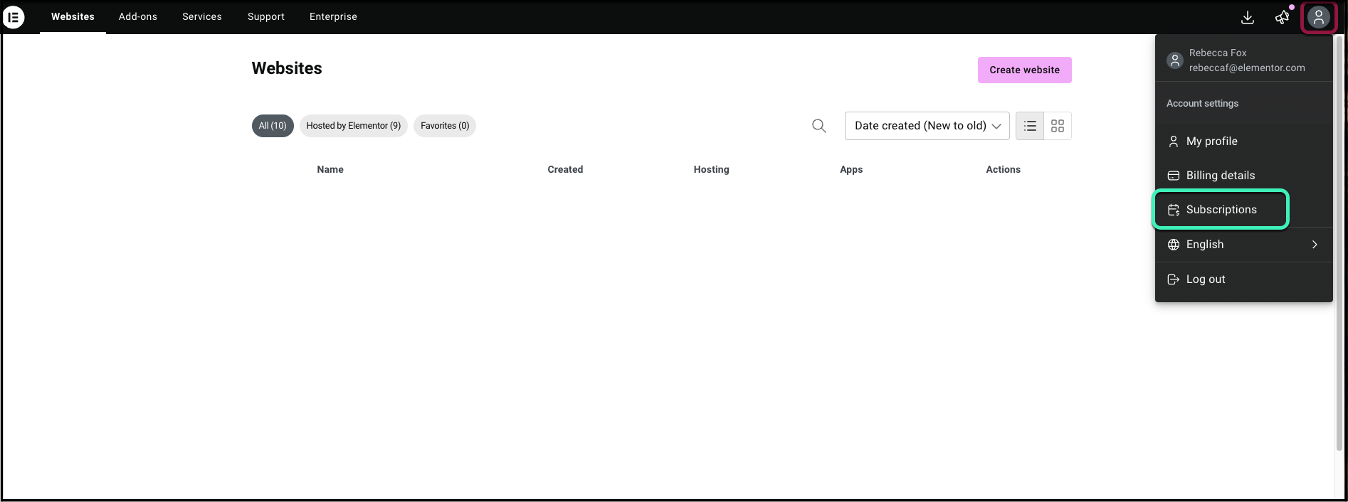Open the Add-ons navigation tab
The height and width of the screenshot is (502, 1348).
pyautogui.click(x=138, y=17)
